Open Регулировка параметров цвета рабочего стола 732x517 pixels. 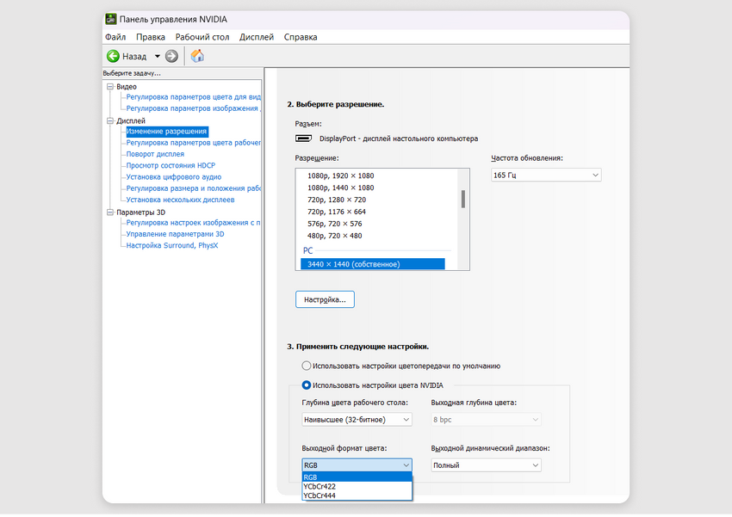pyautogui.click(x=193, y=143)
